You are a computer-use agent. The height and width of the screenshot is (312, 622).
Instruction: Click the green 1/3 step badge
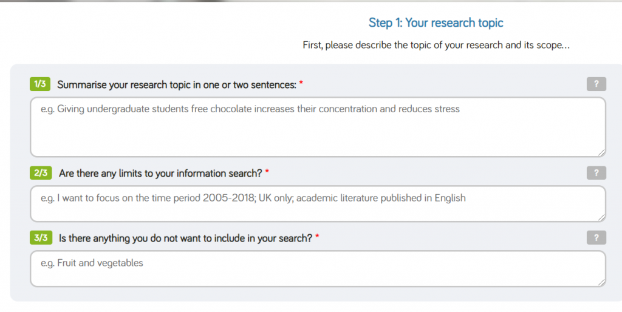[40, 84]
